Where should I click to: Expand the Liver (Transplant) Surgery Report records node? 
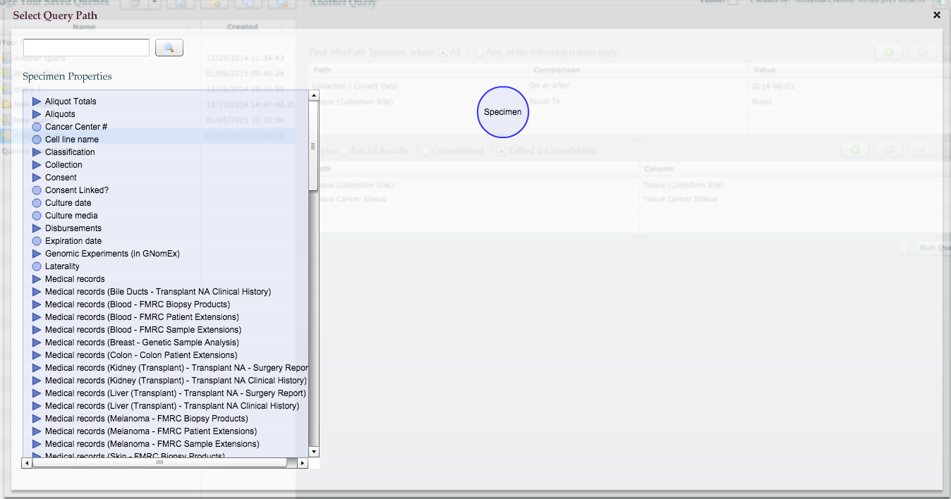coord(37,393)
